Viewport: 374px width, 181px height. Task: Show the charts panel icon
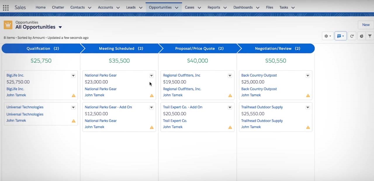(x=361, y=36)
